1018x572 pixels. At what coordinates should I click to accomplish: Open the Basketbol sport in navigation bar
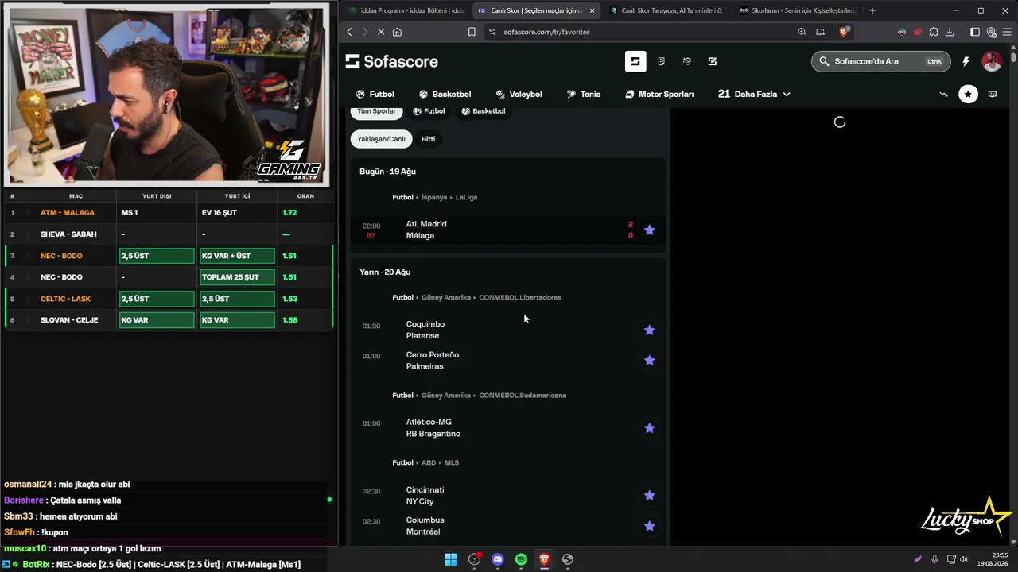click(x=445, y=94)
